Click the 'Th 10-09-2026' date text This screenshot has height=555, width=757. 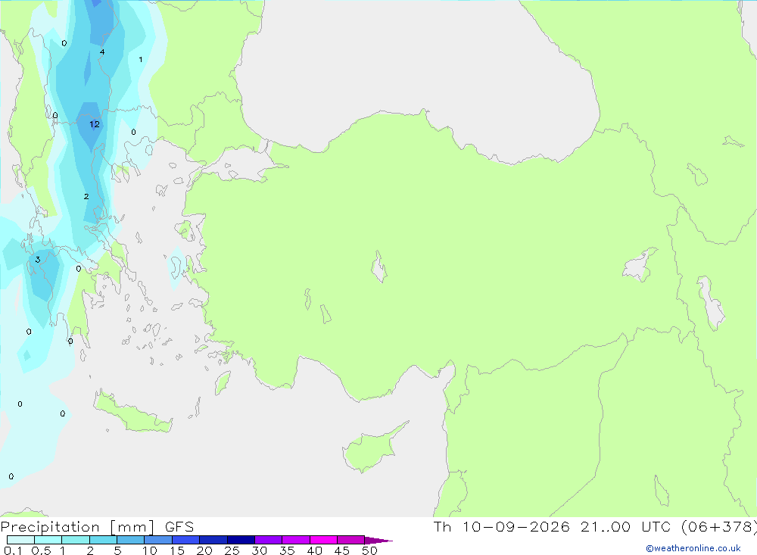[502, 527]
